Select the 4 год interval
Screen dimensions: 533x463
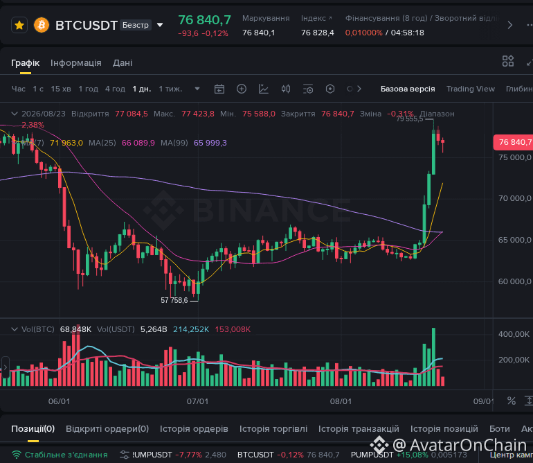115,89
